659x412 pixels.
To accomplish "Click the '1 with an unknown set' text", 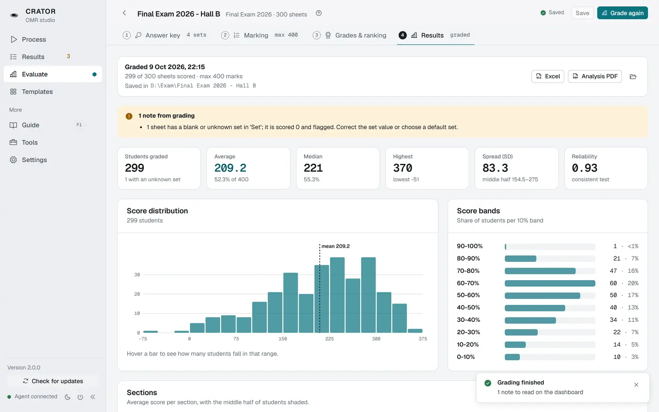I will (153, 179).
